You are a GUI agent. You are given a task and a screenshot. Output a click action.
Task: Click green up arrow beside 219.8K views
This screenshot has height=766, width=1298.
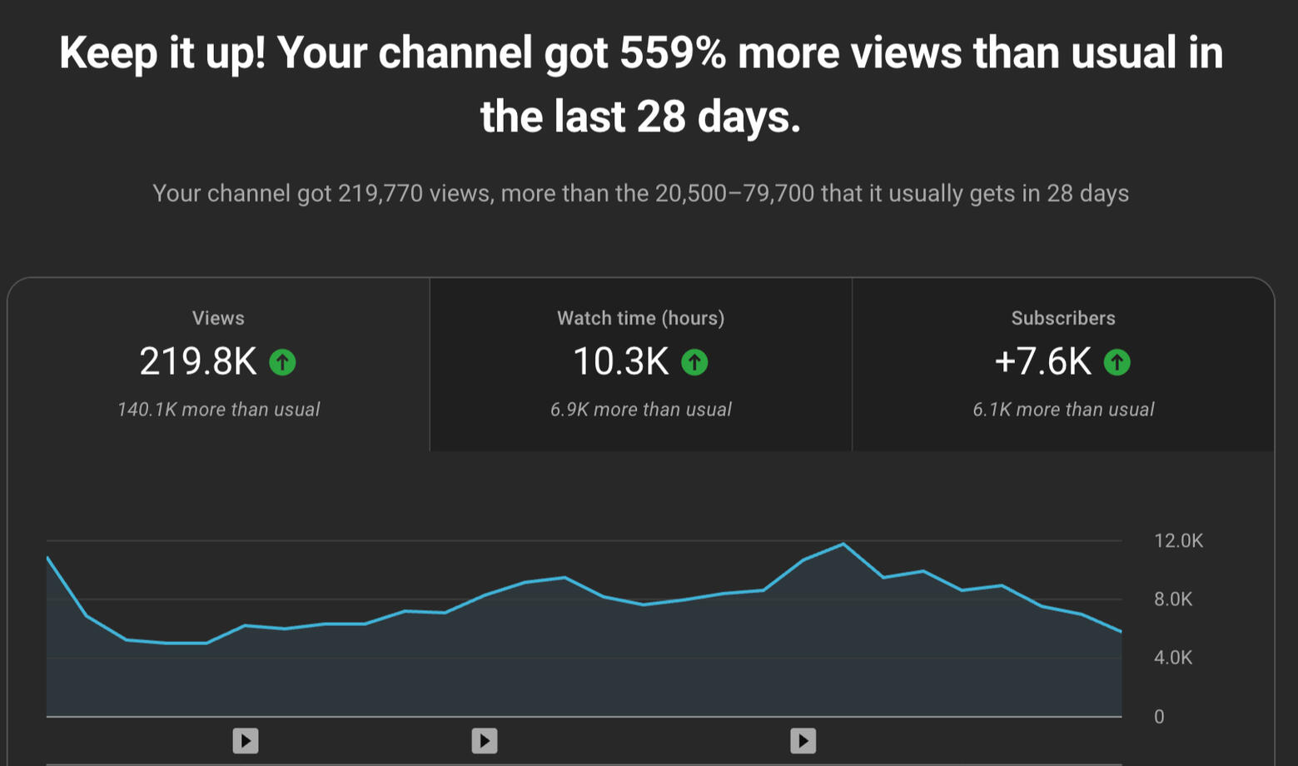(282, 362)
